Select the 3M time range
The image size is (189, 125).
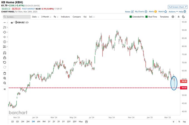pyautogui.click(x=33, y=122)
